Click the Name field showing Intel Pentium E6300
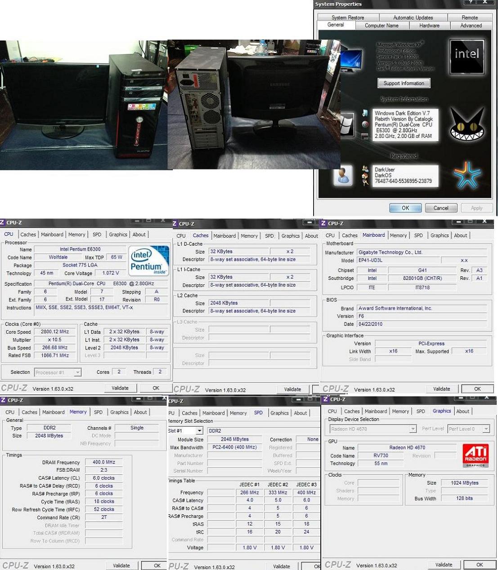The width and height of the screenshot is (498, 570). pyautogui.click(x=80, y=249)
